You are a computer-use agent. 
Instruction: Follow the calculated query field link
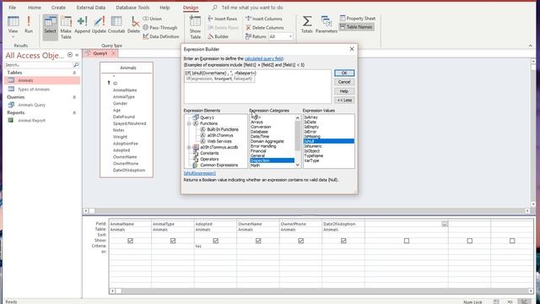click(x=264, y=58)
